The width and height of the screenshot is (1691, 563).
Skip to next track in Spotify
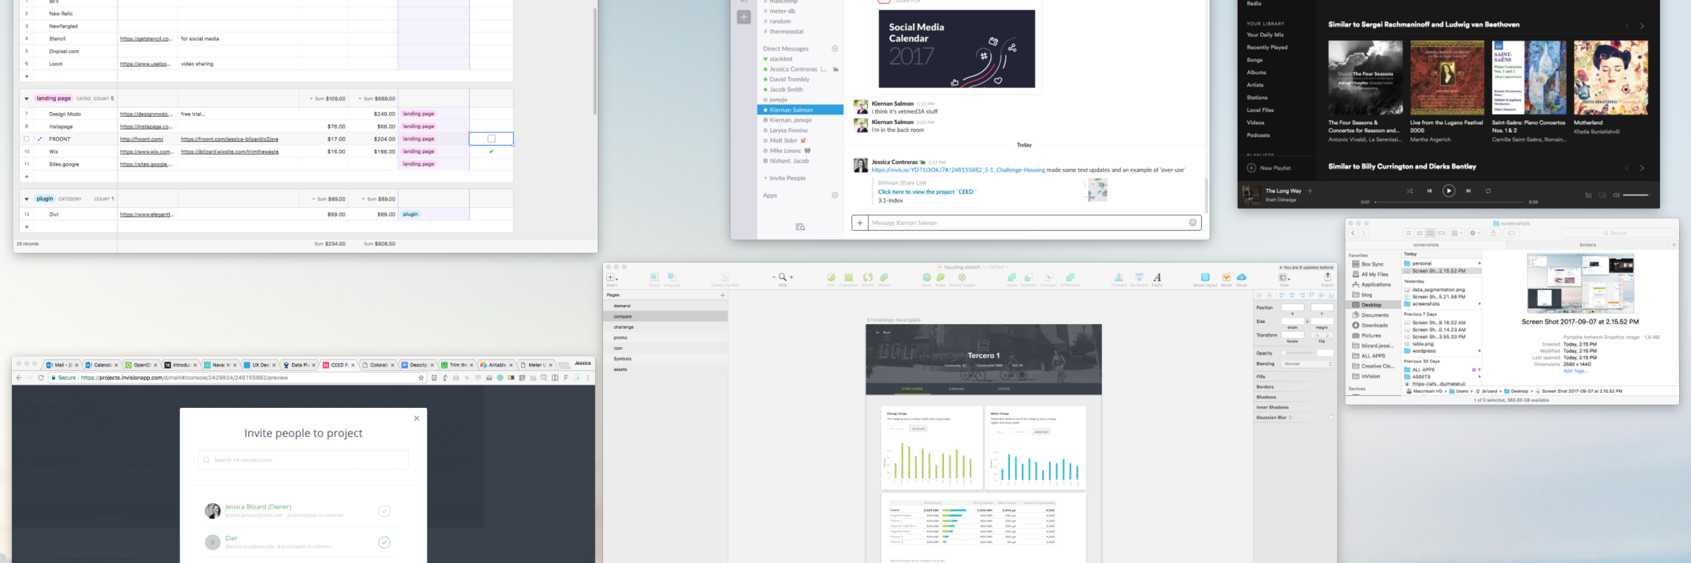point(1468,191)
